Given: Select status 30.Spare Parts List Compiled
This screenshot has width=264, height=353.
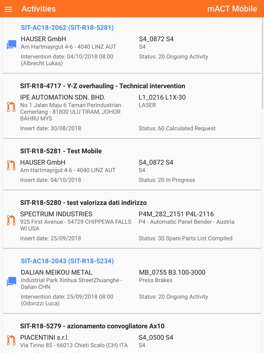Looking at the screenshot, I should point(186,238).
